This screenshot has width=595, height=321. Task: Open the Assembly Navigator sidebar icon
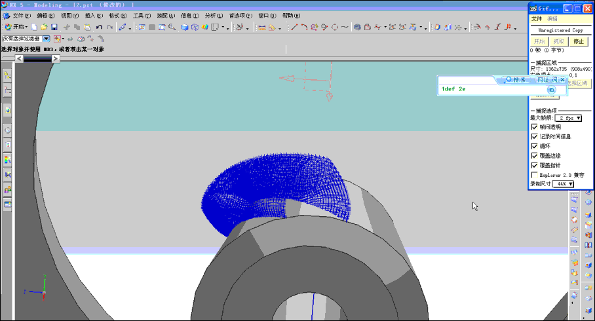pyautogui.click(x=7, y=75)
